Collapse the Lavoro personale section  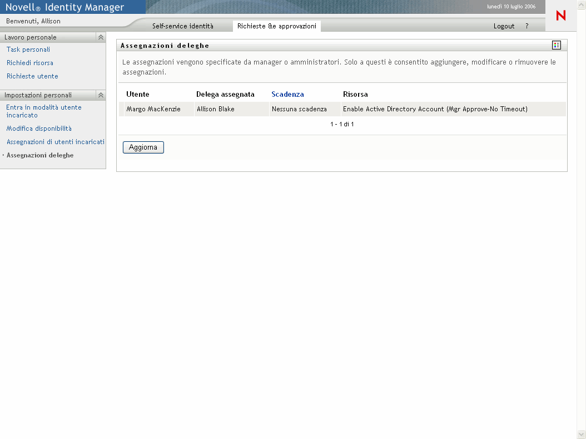point(101,37)
